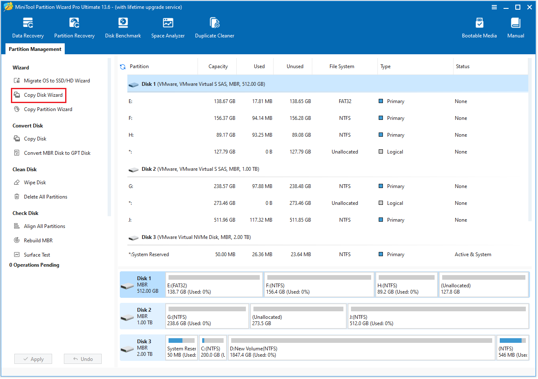Screen dimensions: 538x379
Task: Click H:(NTFS) block in disk map
Action: click(406, 285)
